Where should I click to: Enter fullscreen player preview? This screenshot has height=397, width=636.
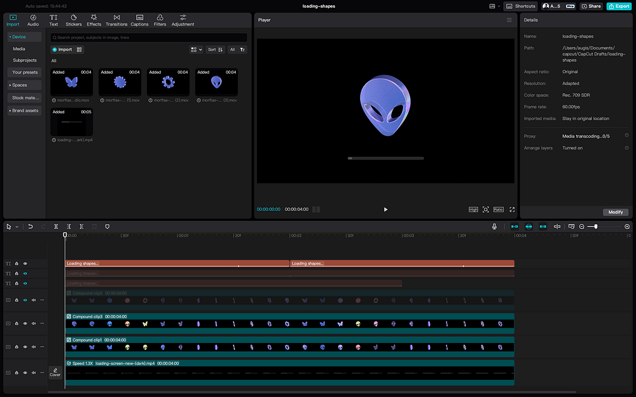(511, 210)
